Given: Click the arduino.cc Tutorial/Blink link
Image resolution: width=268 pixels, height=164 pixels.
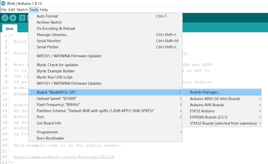Looking at the screenshot, I should pos(64,157).
